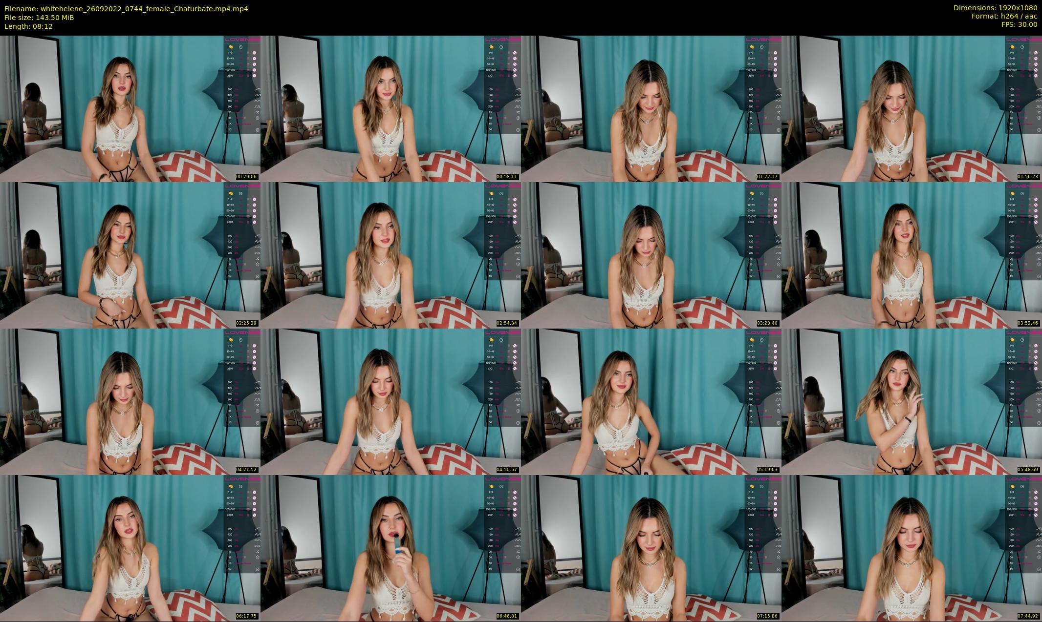Pick the frame stamped 05:48.69

pos(912,401)
